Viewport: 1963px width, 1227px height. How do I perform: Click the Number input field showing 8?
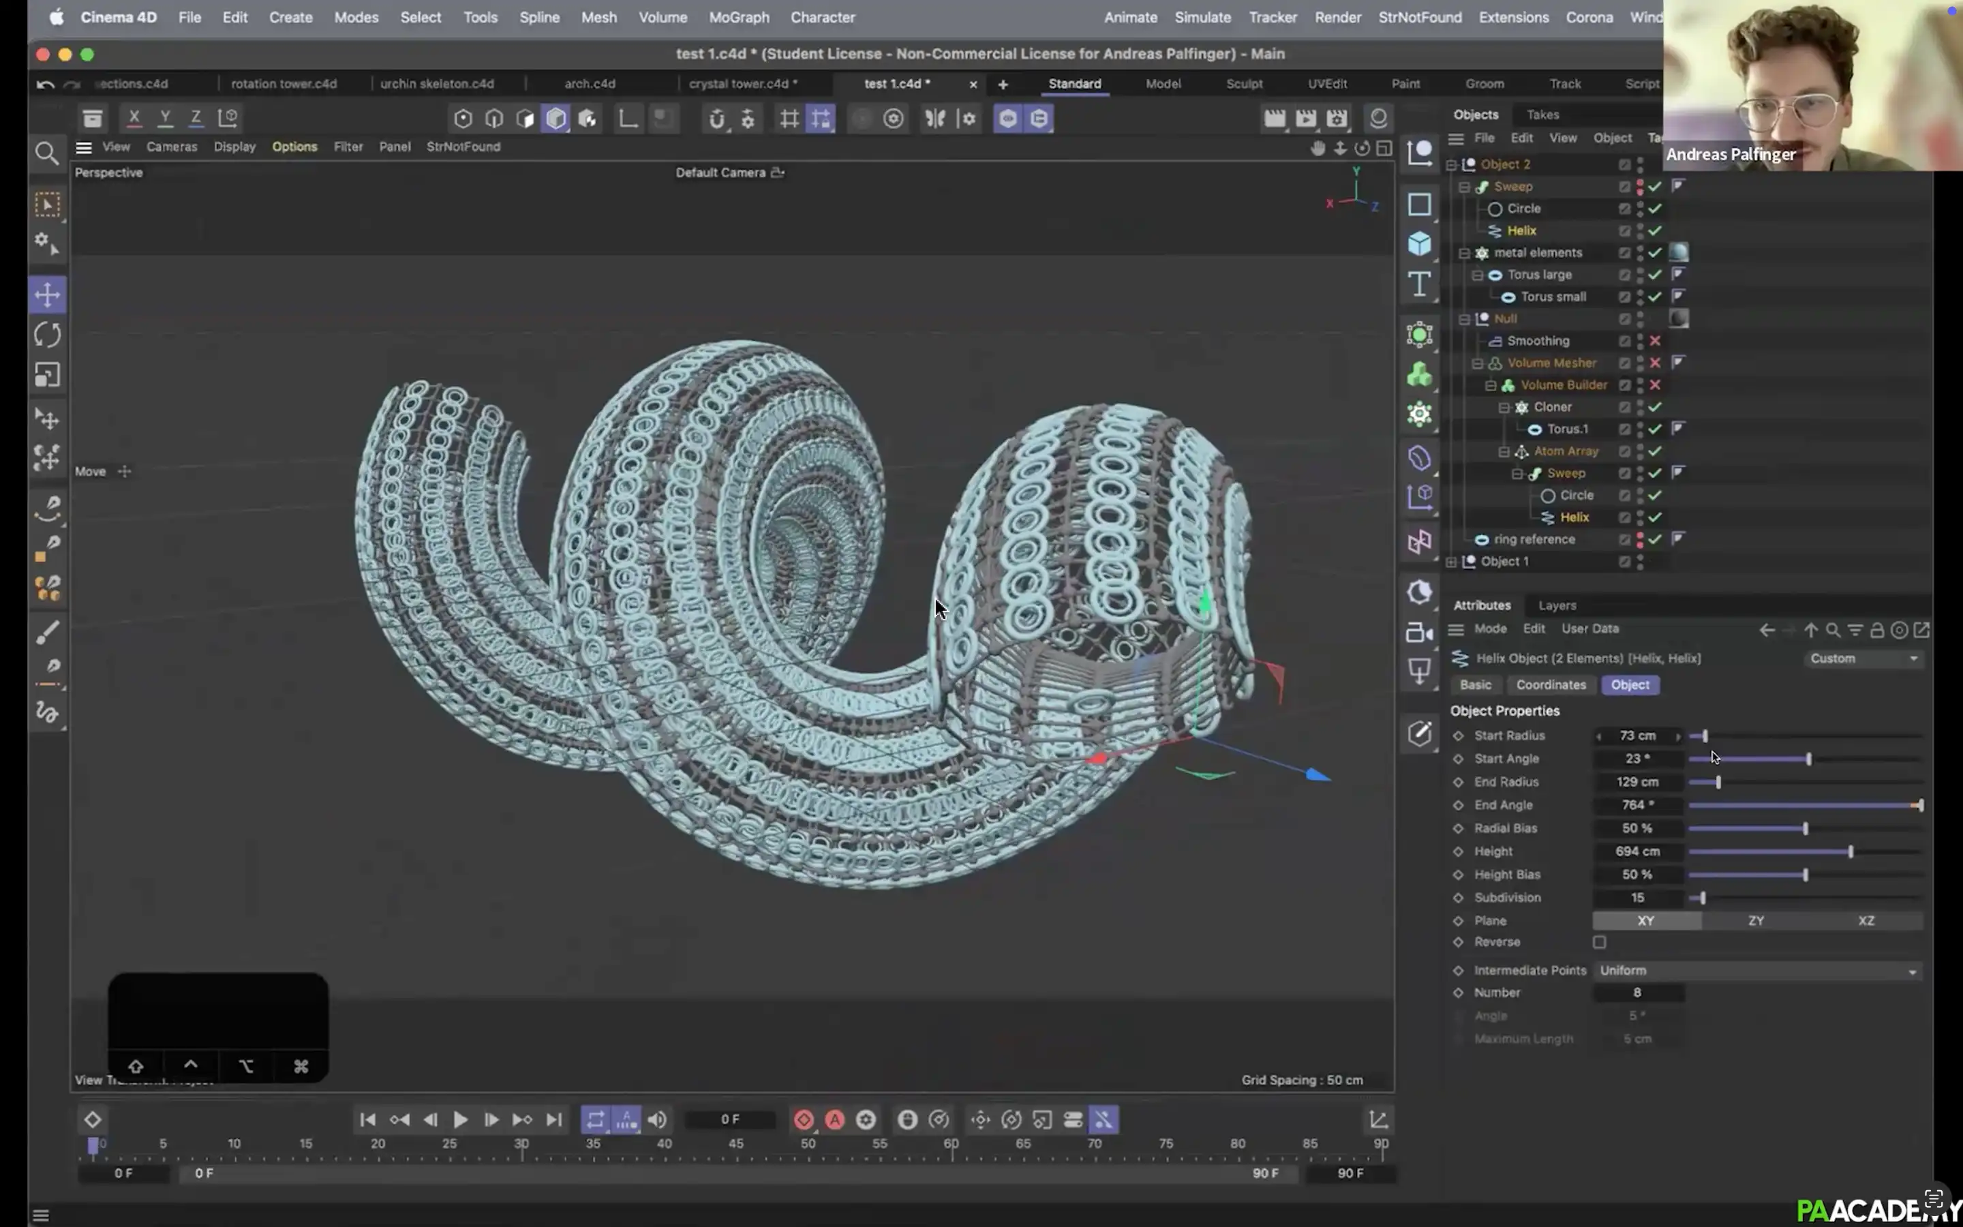[1638, 993]
